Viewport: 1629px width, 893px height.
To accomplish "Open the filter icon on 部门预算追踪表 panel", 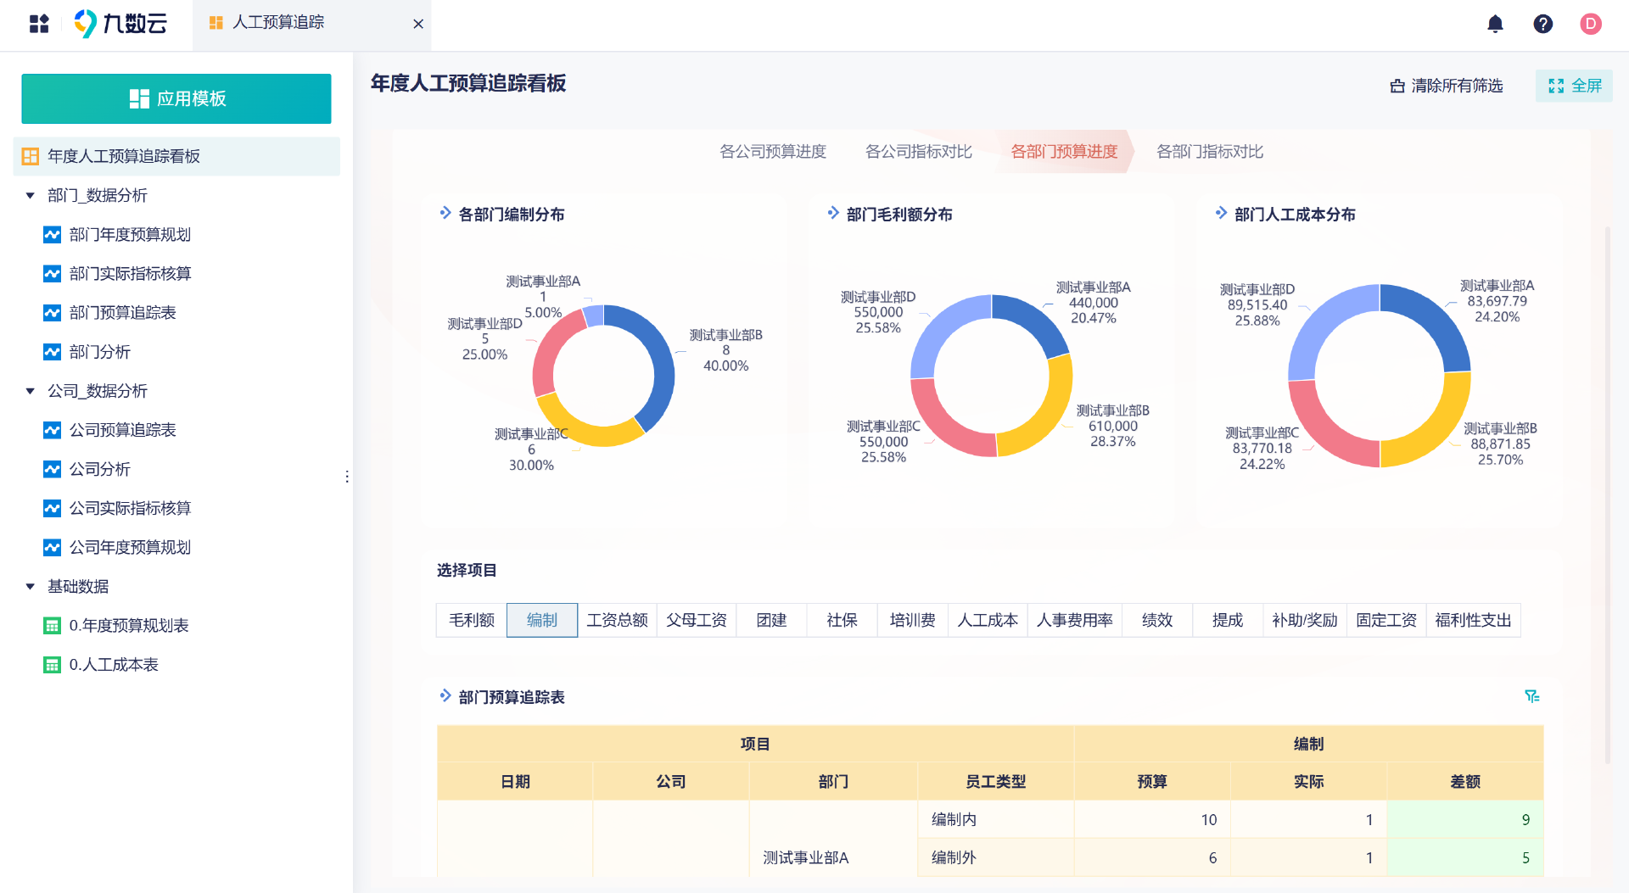I will [x=1531, y=695].
